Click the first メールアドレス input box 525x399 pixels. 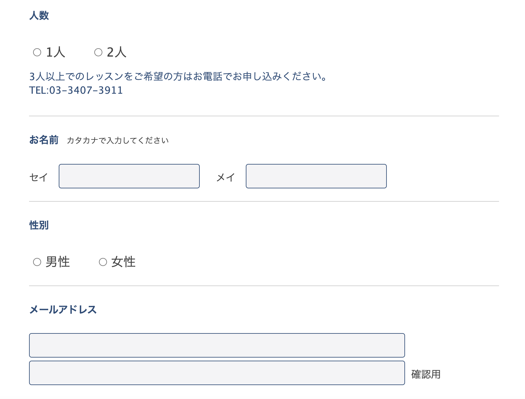tap(217, 345)
